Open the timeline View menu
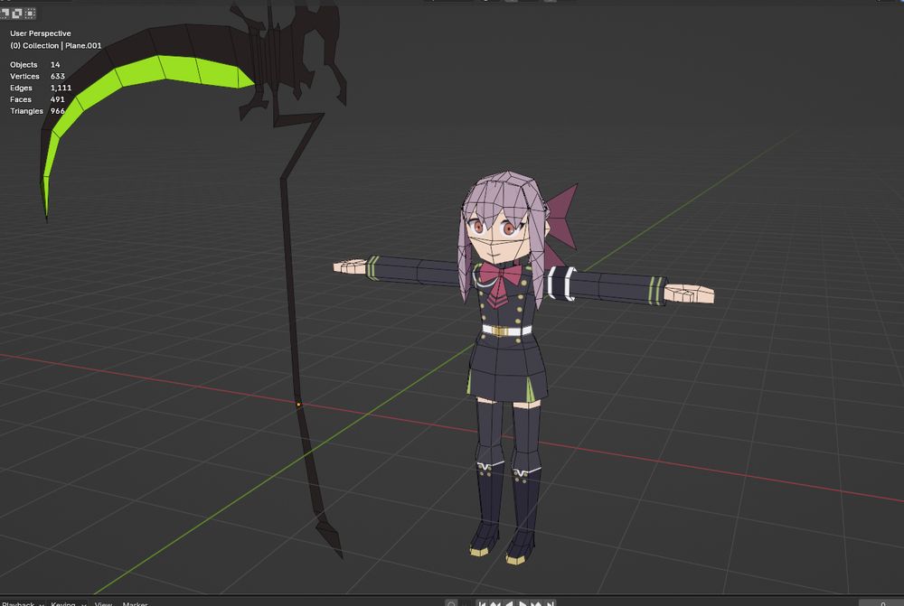Screen dimensions: 904x606 tap(103, 603)
